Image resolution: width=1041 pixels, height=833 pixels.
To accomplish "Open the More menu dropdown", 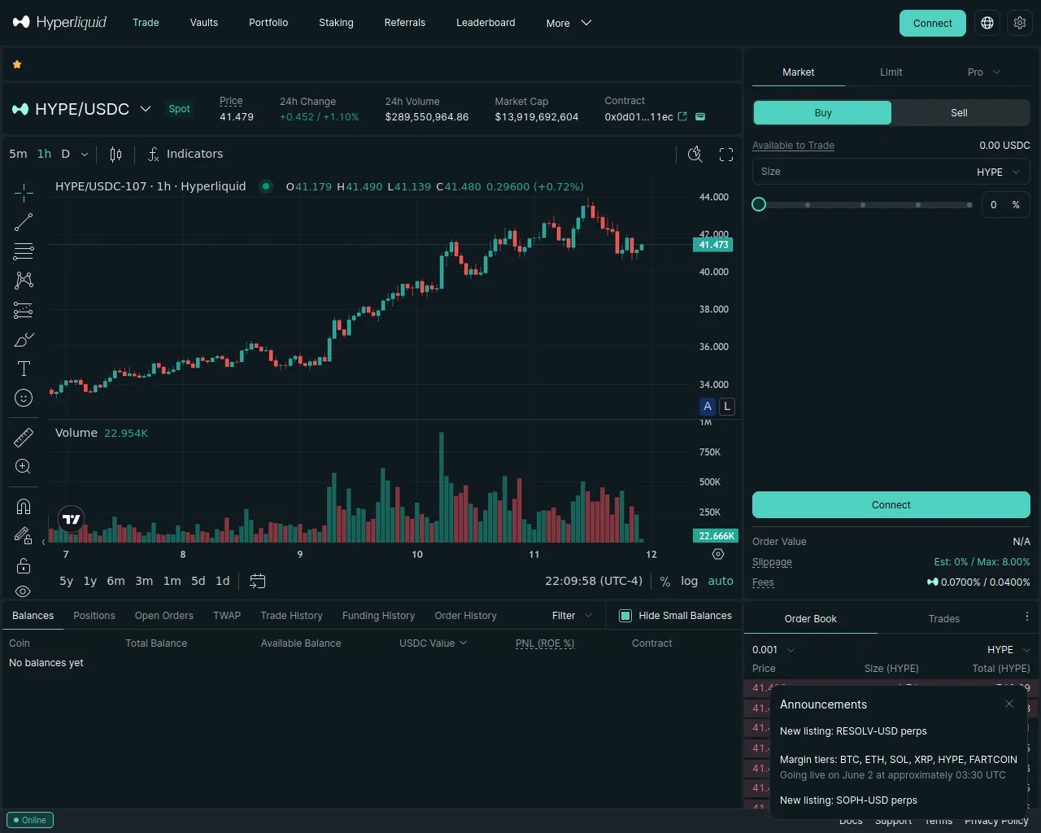I will (568, 23).
